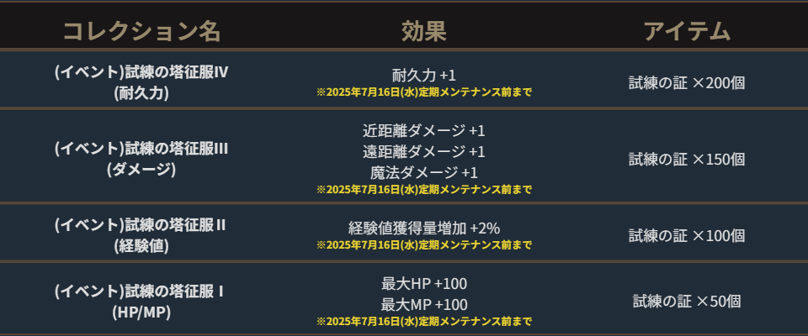Select (イベント)試練の塔征服III (ダメージ) collection name
Image resolution: width=808 pixels, height=336 pixels.
pyautogui.click(x=141, y=159)
